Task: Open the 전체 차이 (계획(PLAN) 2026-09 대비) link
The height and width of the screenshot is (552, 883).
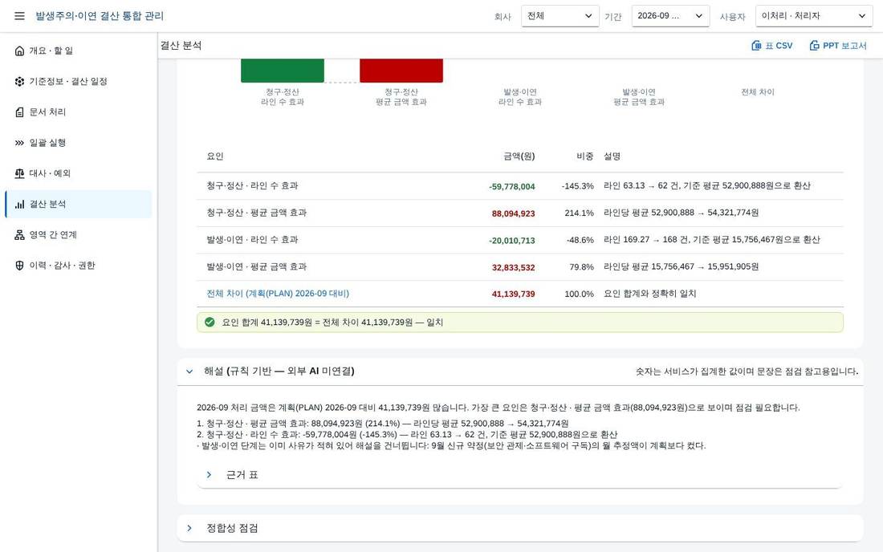Action: click(278, 294)
